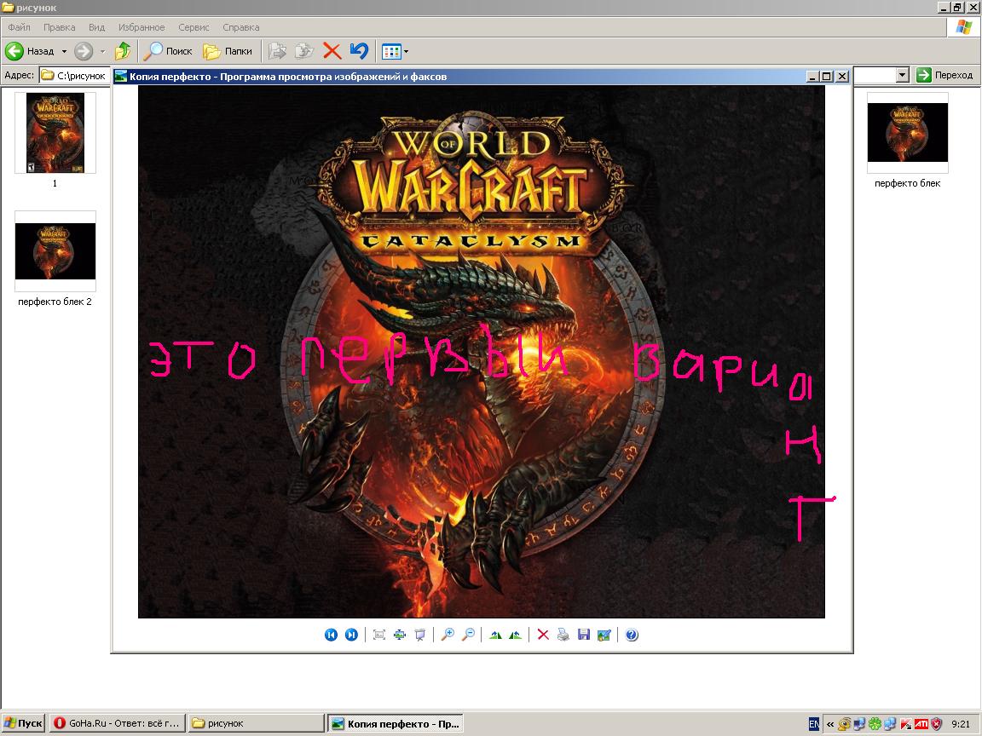The height and width of the screenshot is (736, 982).
Task: Go to previous image in viewer
Action: [331, 635]
